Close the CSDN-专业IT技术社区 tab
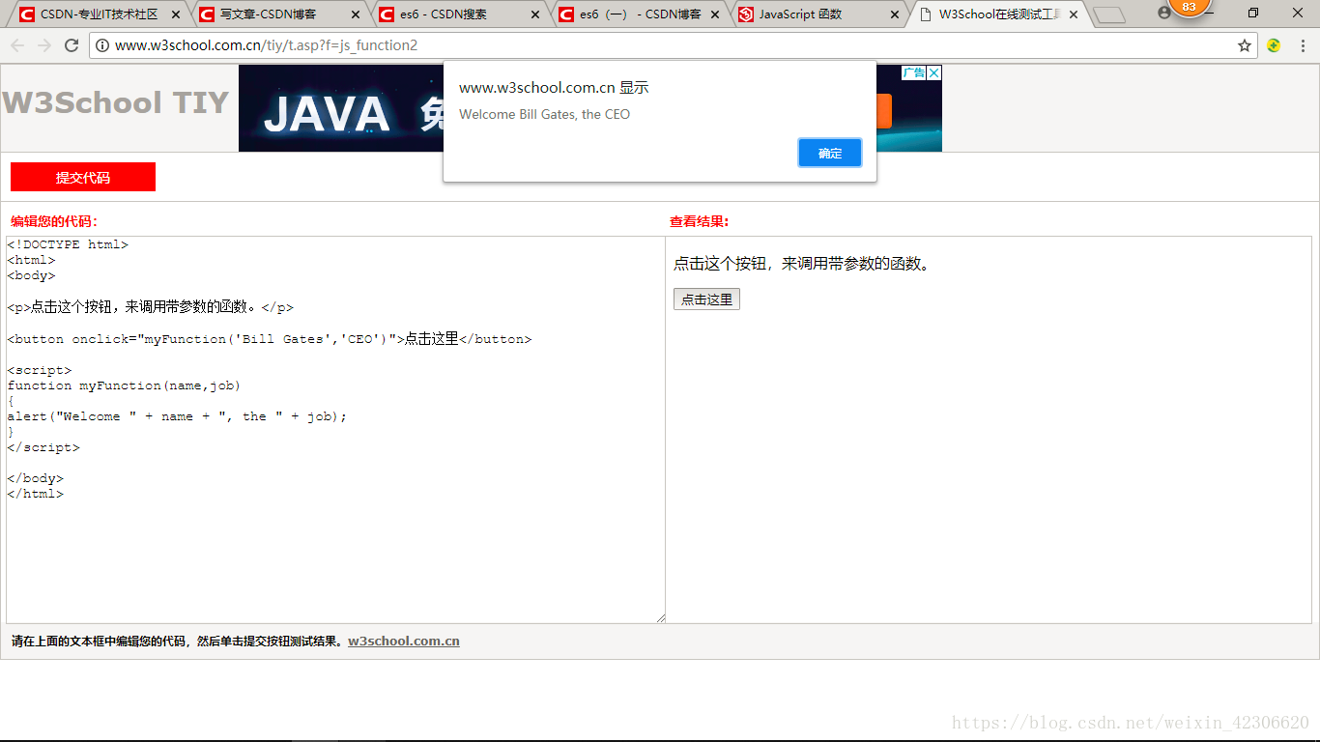Viewport: 1320px width, 742px height. (176, 14)
